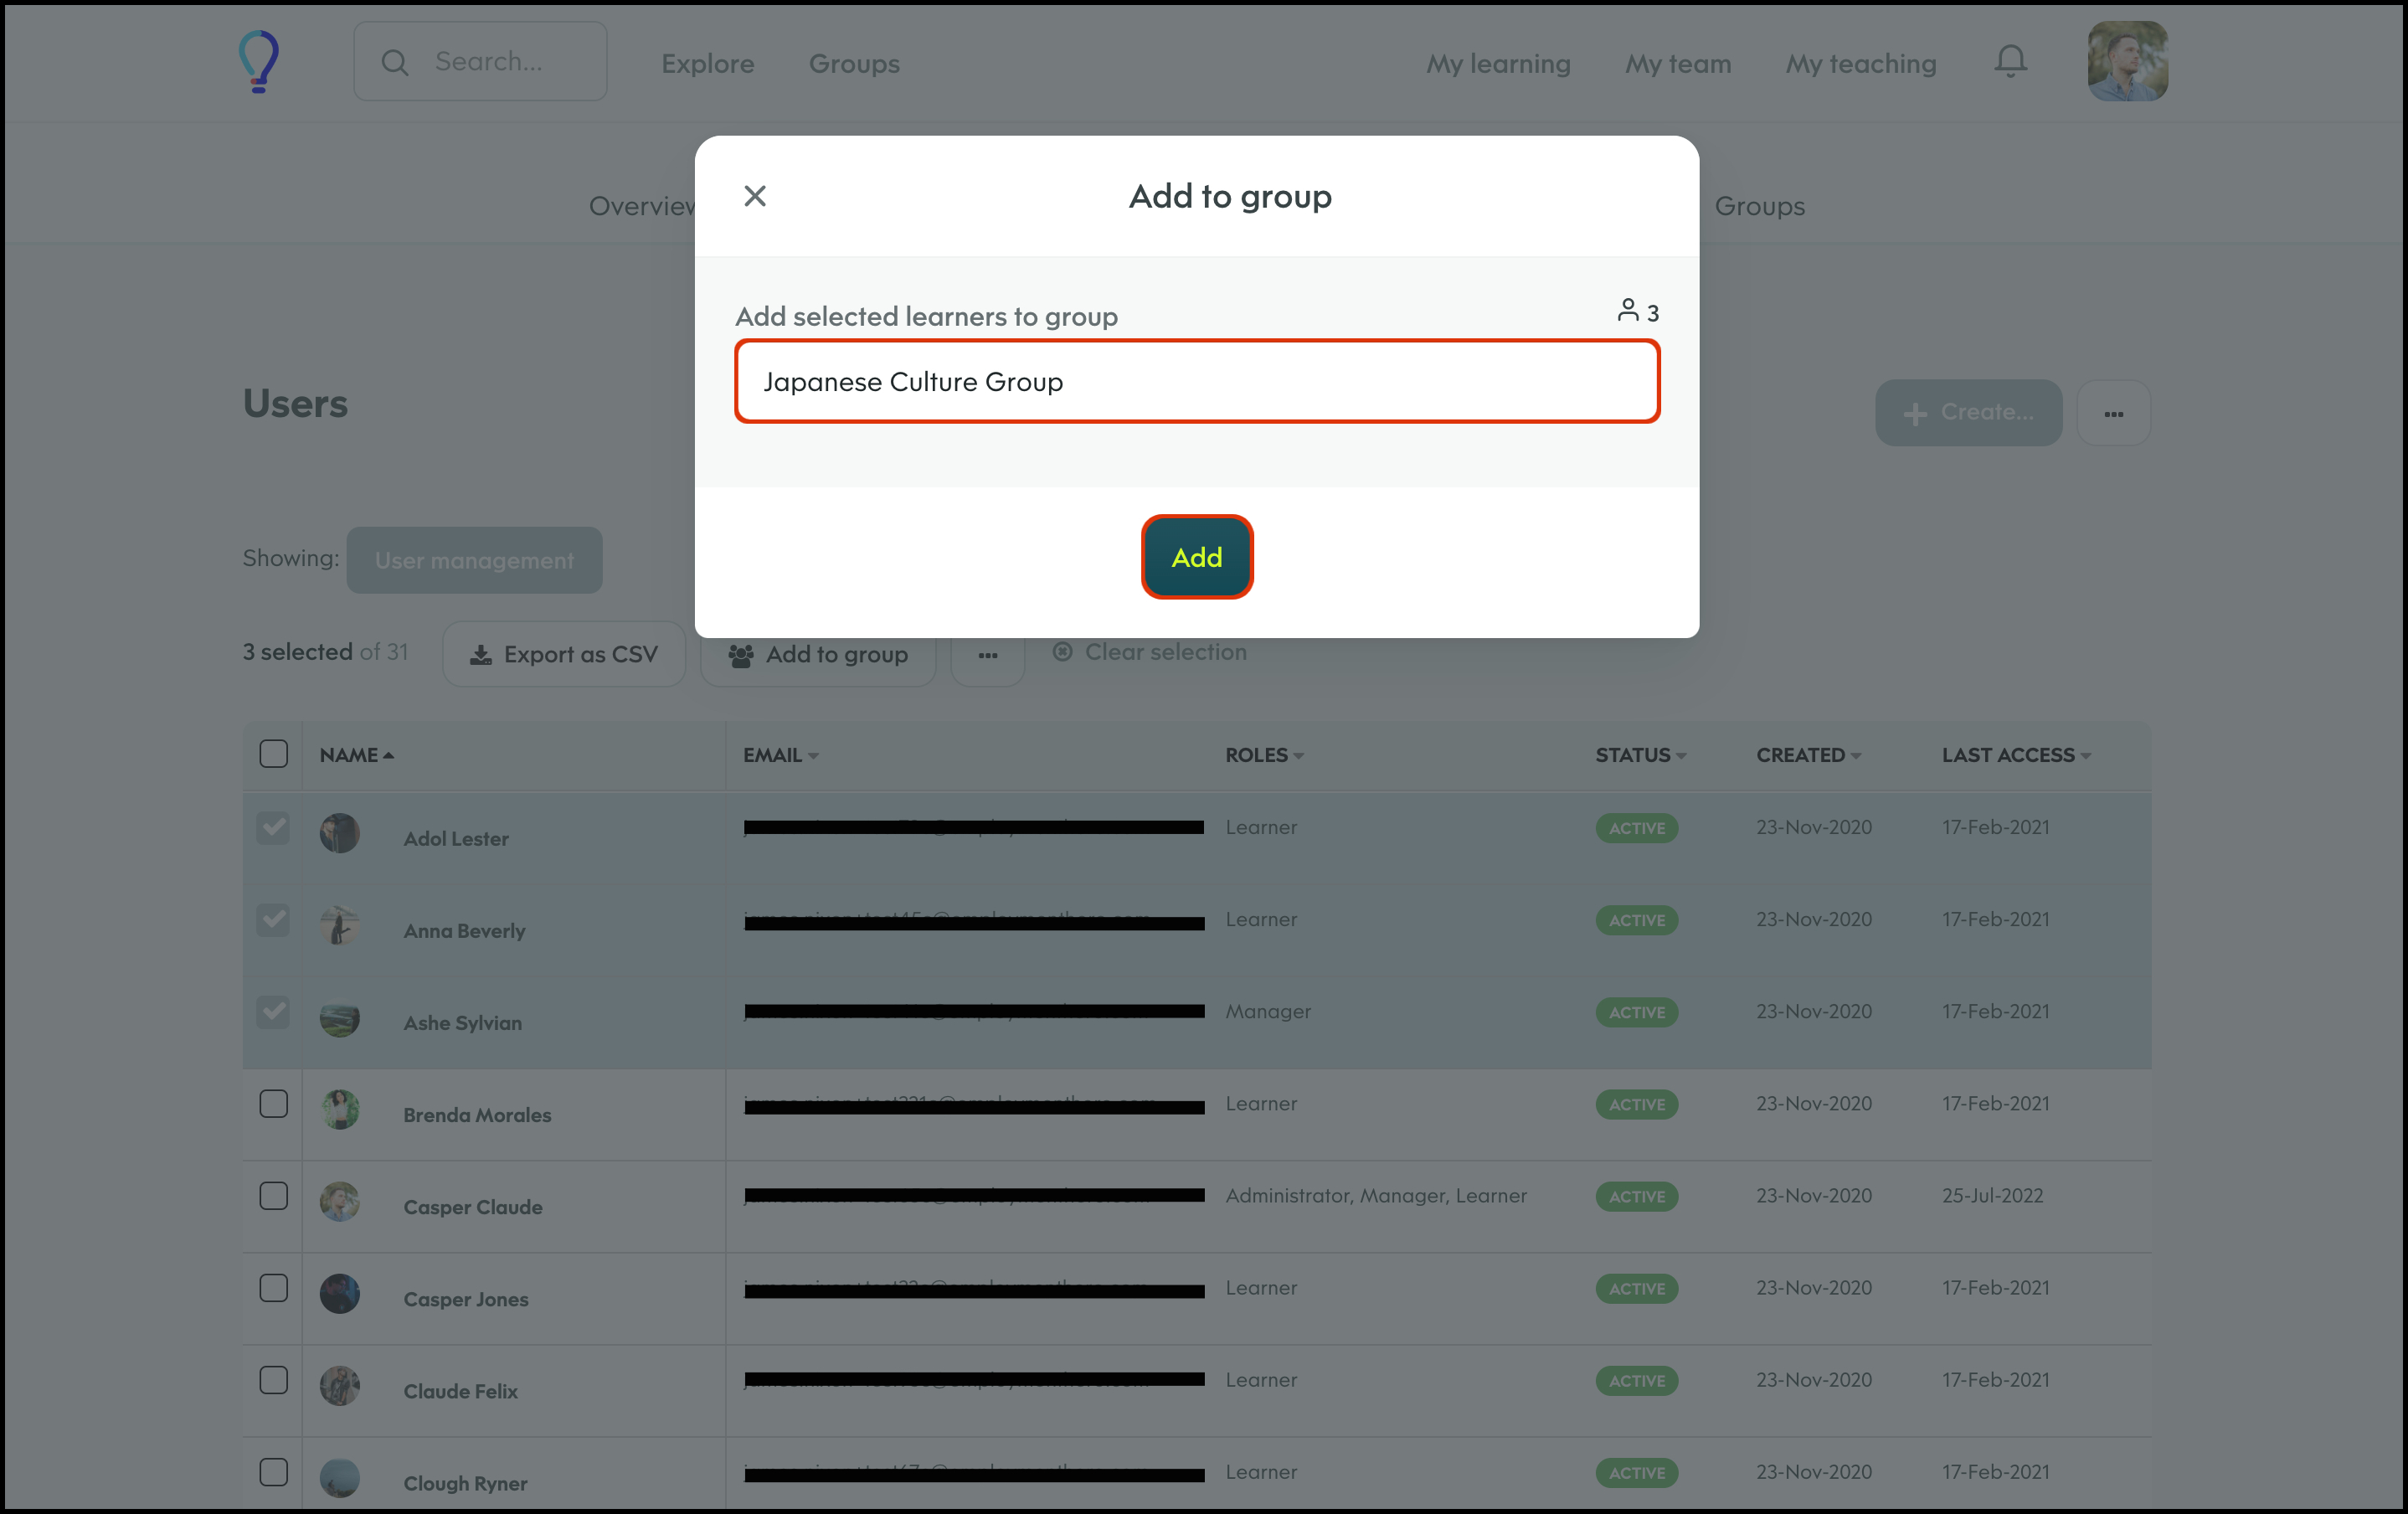The height and width of the screenshot is (1514, 2408).
Task: Focus the Search input box
Action: pyautogui.click(x=480, y=61)
